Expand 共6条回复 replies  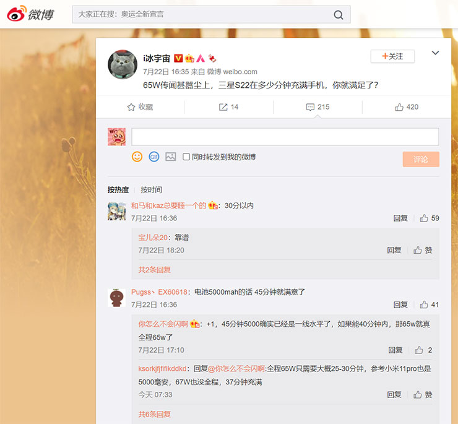click(x=155, y=414)
